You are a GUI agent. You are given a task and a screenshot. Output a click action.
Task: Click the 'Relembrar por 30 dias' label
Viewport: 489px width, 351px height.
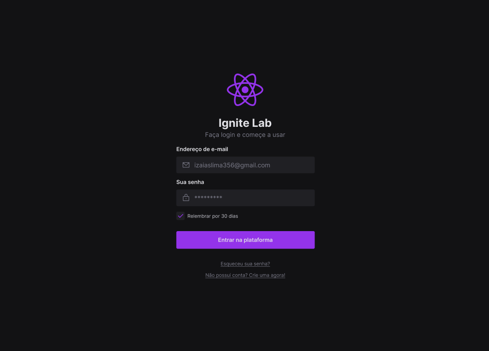tap(213, 216)
